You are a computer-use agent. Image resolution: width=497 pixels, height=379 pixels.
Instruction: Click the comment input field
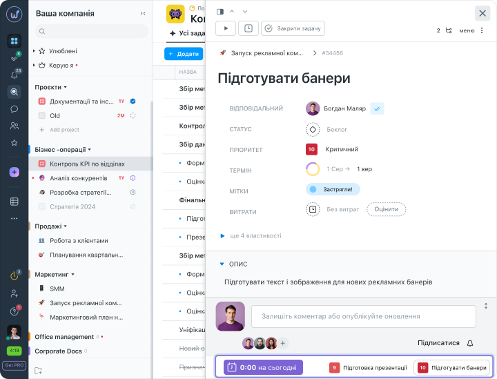point(363,316)
